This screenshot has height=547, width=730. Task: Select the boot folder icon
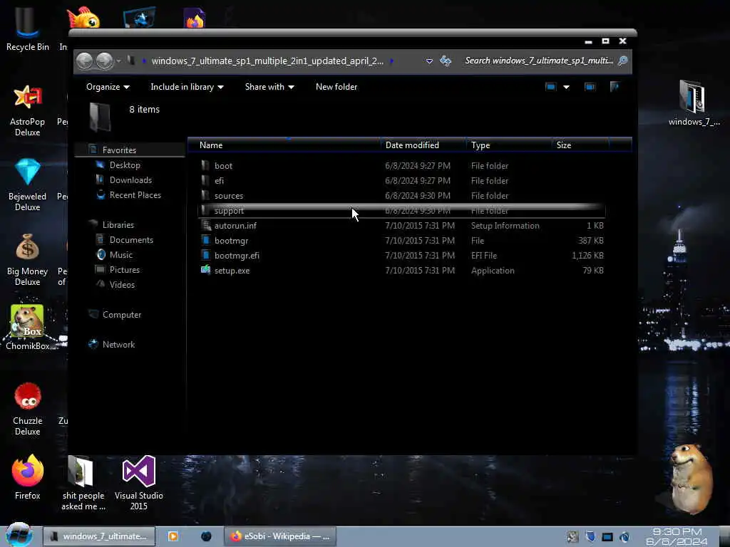click(x=205, y=165)
